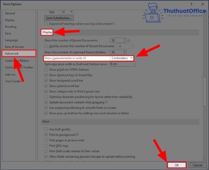
Task: Close the Word Options dialog
Action: [x=203, y=4]
